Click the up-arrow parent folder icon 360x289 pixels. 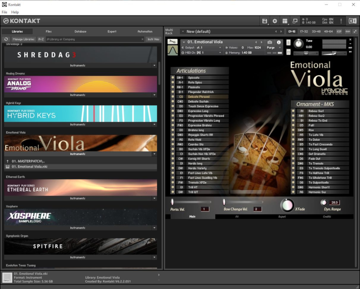[7, 161]
